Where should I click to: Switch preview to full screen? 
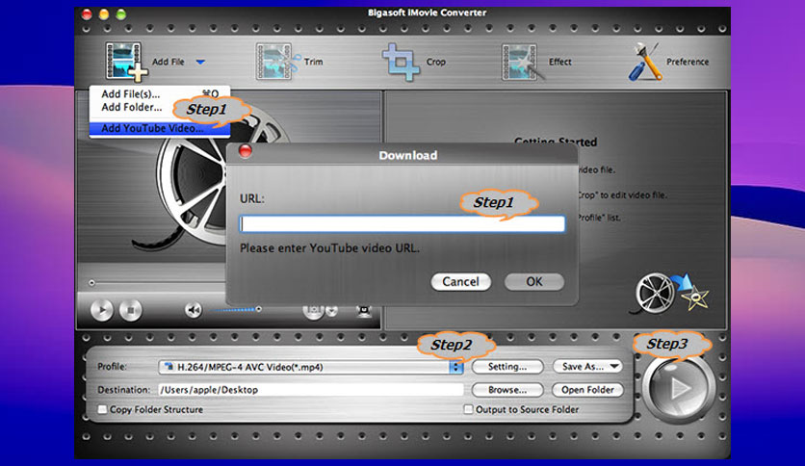point(364,311)
